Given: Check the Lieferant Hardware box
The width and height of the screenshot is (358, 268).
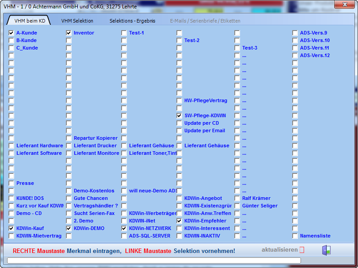Looking at the screenshot, I should click(11, 146).
